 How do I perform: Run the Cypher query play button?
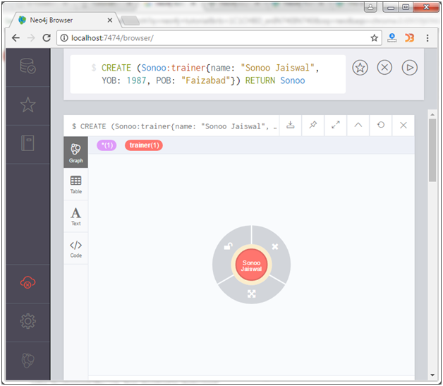[x=409, y=68]
